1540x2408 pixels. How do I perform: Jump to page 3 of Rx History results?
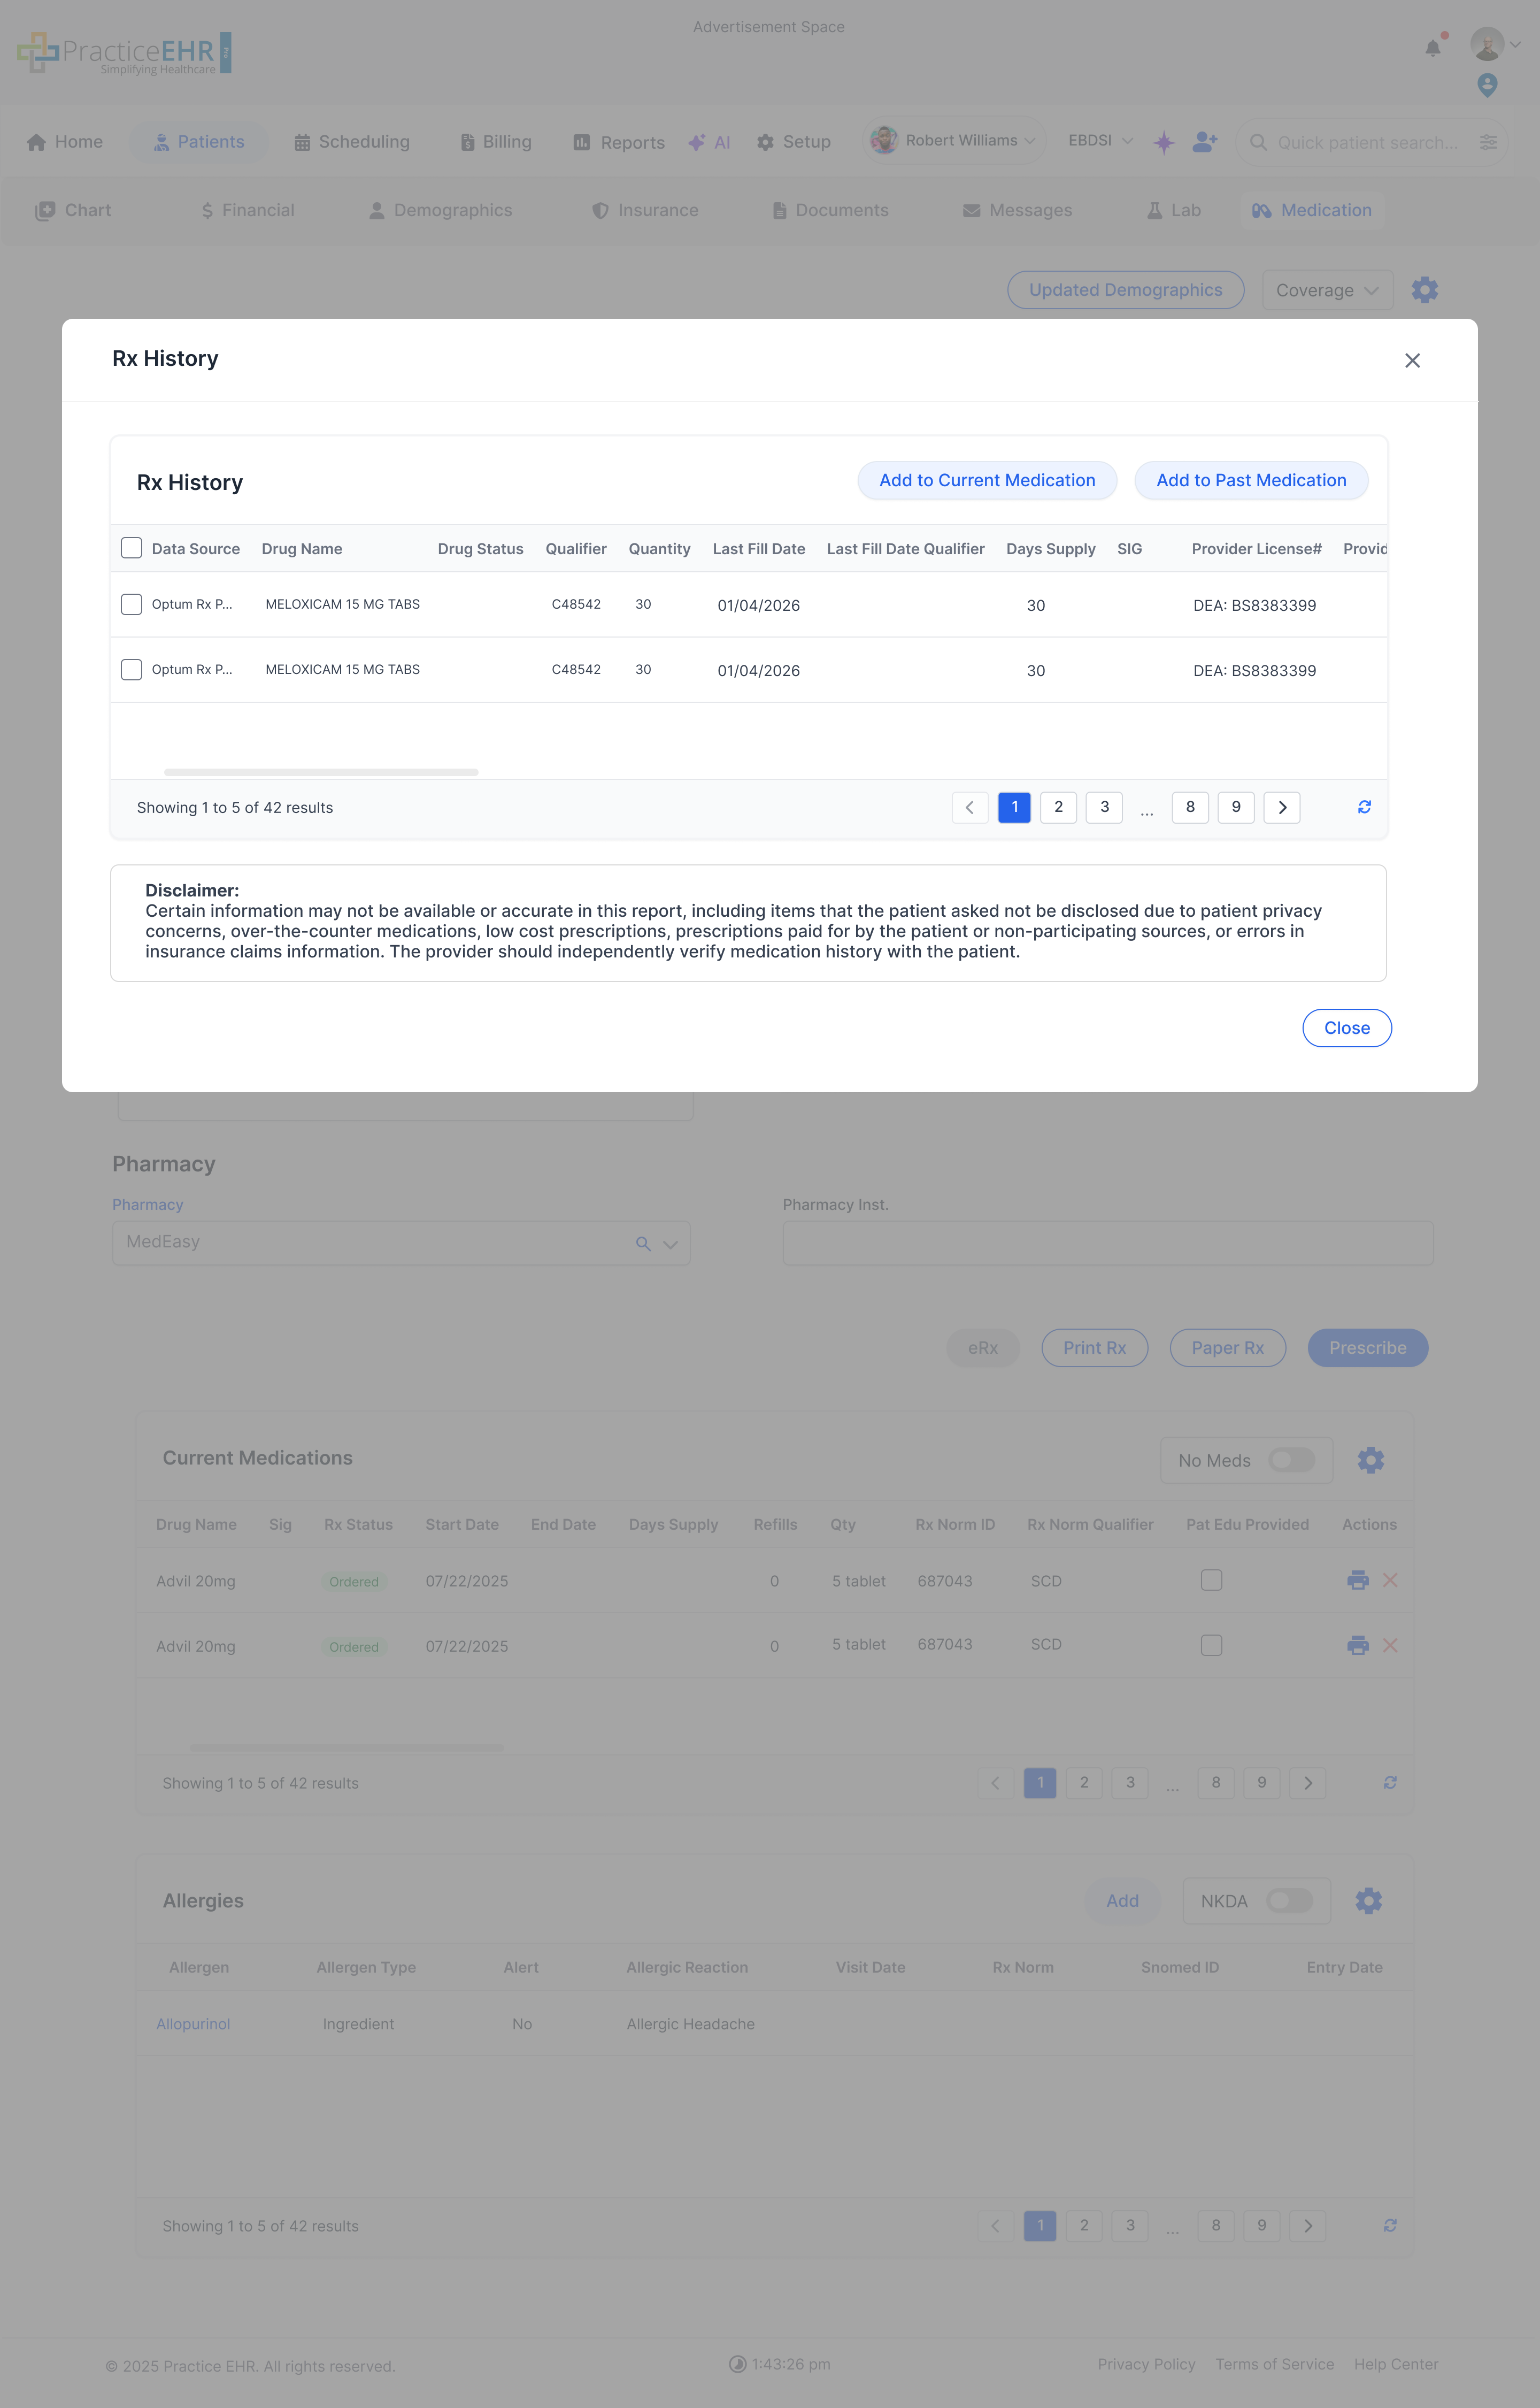click(1104, 807)
